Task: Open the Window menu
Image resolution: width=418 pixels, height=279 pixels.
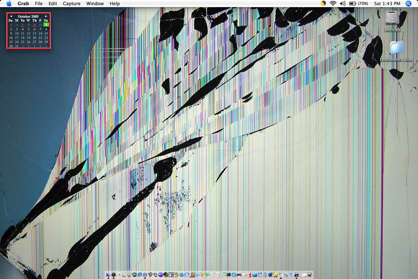Action: pyautogui.click(x=95, y=4)
